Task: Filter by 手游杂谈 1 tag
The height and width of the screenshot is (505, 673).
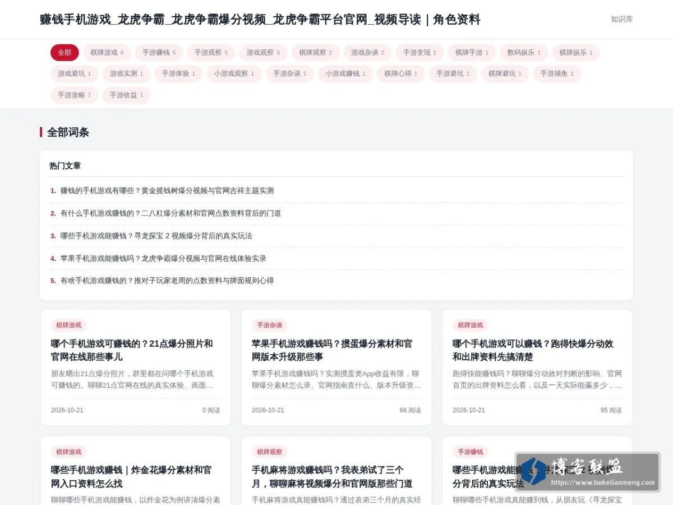Action: (290, 74)
